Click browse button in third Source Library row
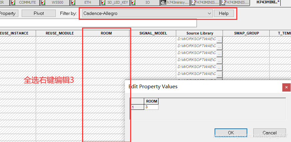The height and width of the screenshot is (142, 291). coord(219,53)
